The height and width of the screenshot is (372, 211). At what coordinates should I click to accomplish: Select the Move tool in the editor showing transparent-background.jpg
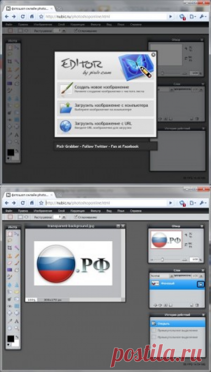coord(17,234)
